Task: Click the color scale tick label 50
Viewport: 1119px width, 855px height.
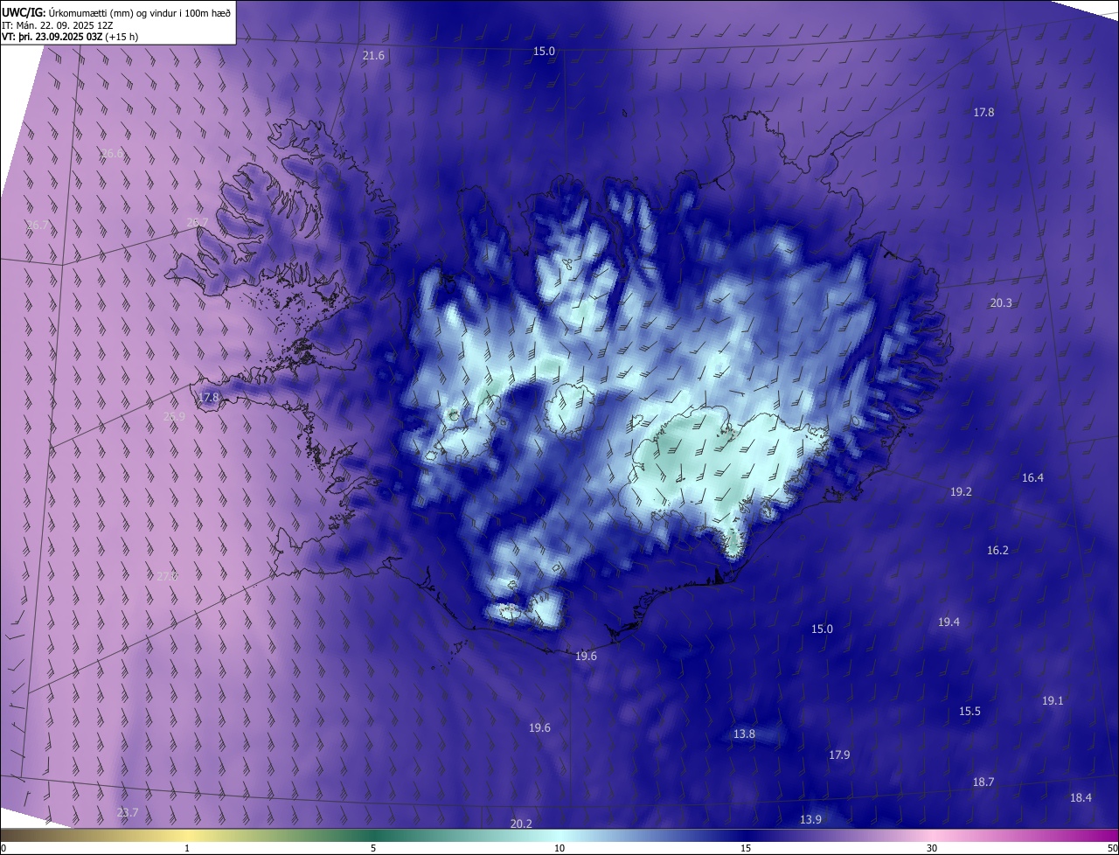Action: point(1112,848)
